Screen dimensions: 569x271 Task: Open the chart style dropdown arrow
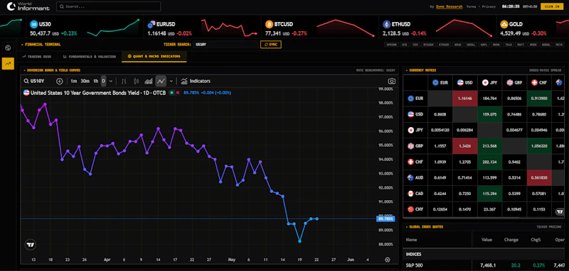point(171,81)
